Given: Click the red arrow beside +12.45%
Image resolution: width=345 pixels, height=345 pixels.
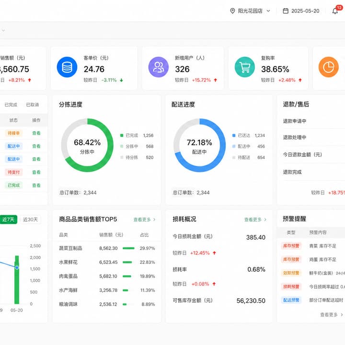Looking at the screenshot, I should coord(214,253).
